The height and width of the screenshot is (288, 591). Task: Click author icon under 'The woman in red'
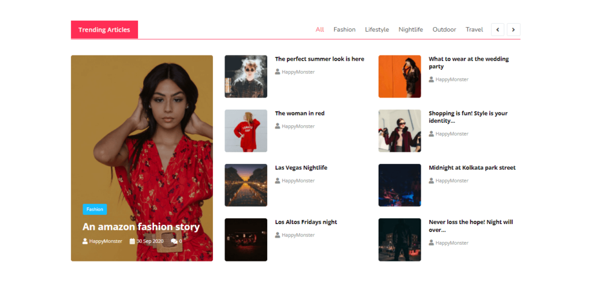[278, 126]
